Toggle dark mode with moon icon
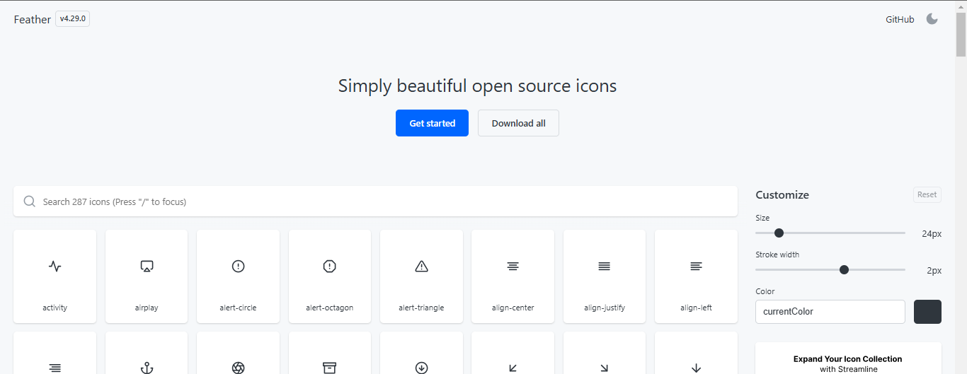967x374 pixels. pos(932,19)
